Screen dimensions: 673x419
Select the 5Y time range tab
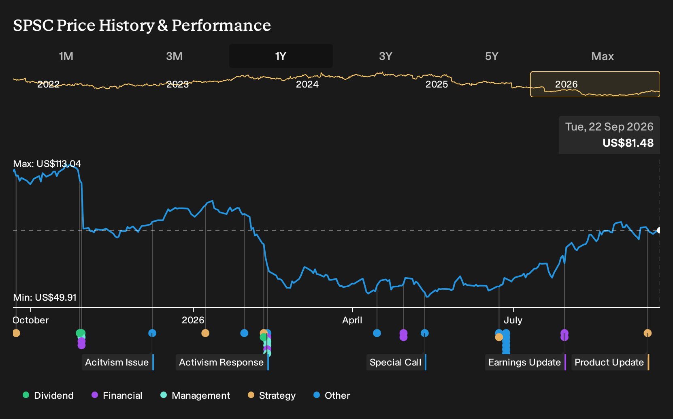pos(492,56)
